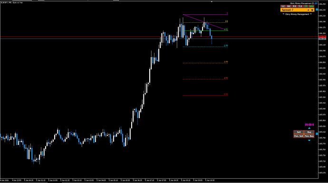Image resolution: width=328 pixels, height=183 pixels.
Task: Close the Spread panel with X
Action: click(312, 10)
